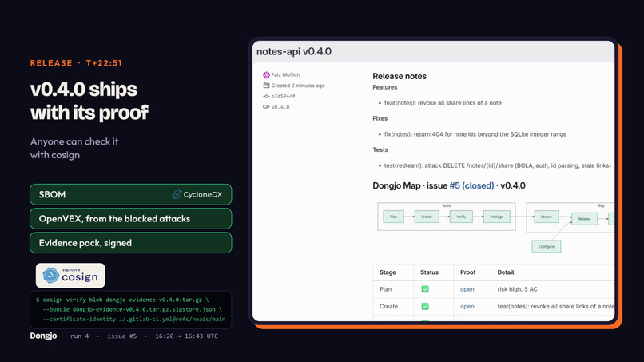
Task: Click the 'risk high, 5 AC' detail cell
Action: pyautogui.click(x=518, y=289)
